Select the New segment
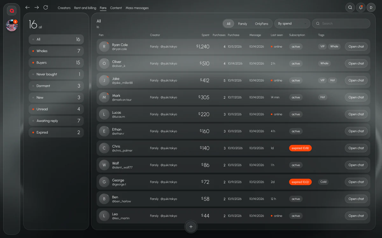 [56, 97]
